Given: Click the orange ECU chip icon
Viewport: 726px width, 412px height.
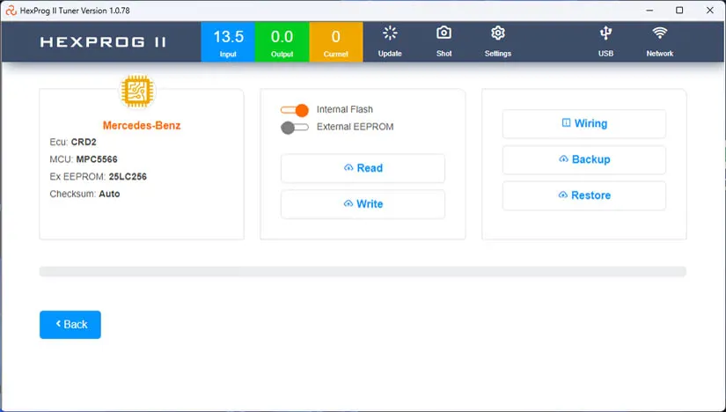Looking at the screenshot, I should (137, 91).
